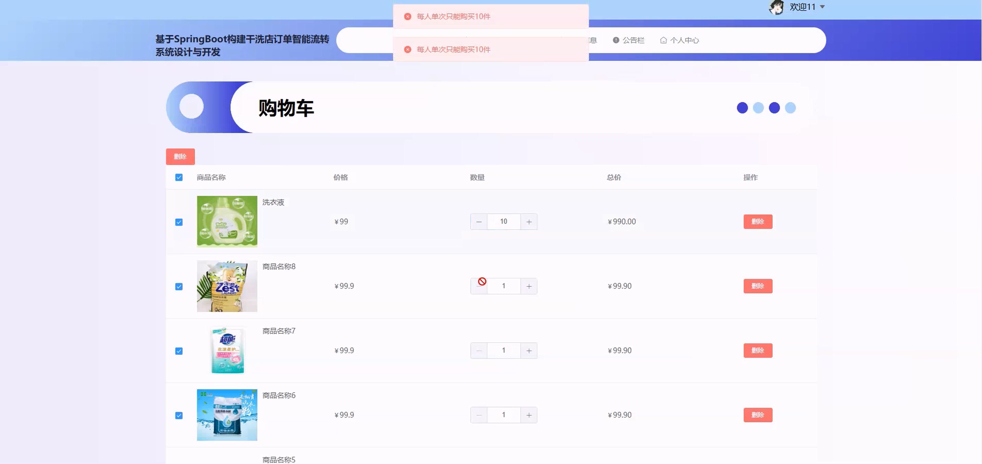Image resolution: width=982 pixels, height=464 pixels.
Task: Click minus stepper for 商品名称6
Action: point(479,415)
